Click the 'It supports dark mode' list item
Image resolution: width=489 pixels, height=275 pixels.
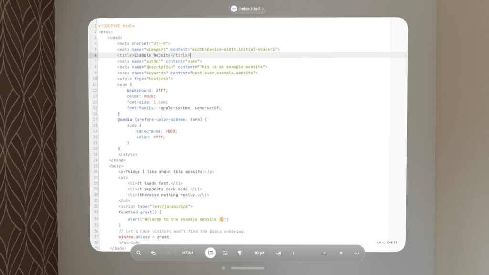(165, 189)
